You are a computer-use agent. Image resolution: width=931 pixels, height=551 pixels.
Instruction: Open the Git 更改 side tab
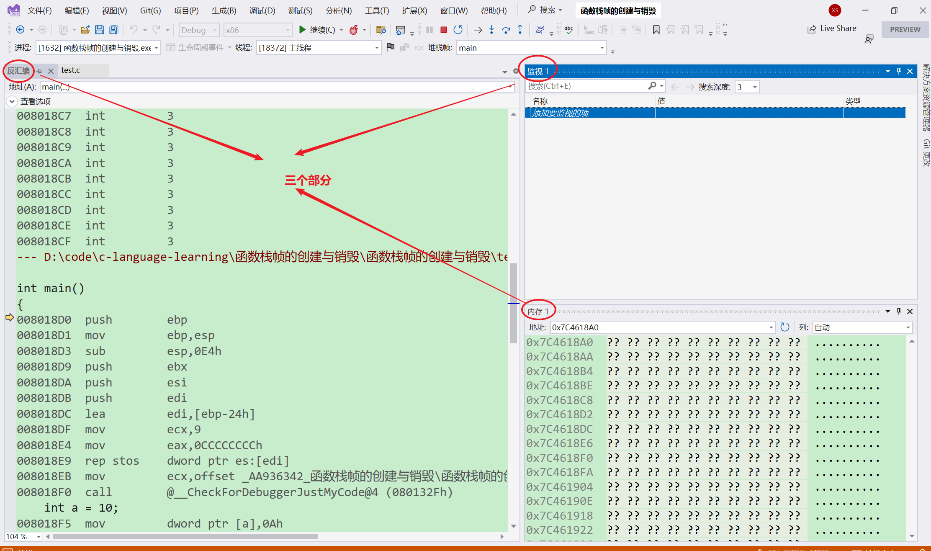pyautogui.click(x=926, y=153)
